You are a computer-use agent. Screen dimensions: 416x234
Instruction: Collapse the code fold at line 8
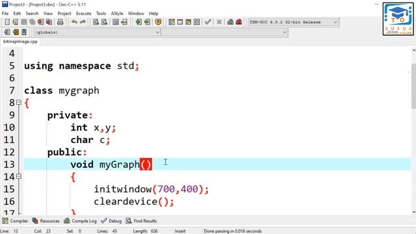point(19,102)
